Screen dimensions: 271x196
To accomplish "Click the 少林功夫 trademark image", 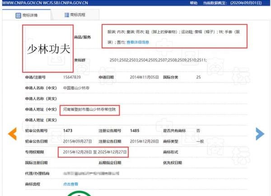I will pos(48,49).
